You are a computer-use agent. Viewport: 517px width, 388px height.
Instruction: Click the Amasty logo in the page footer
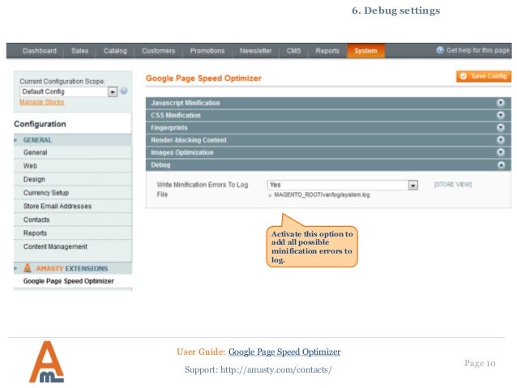coord(46,361)
